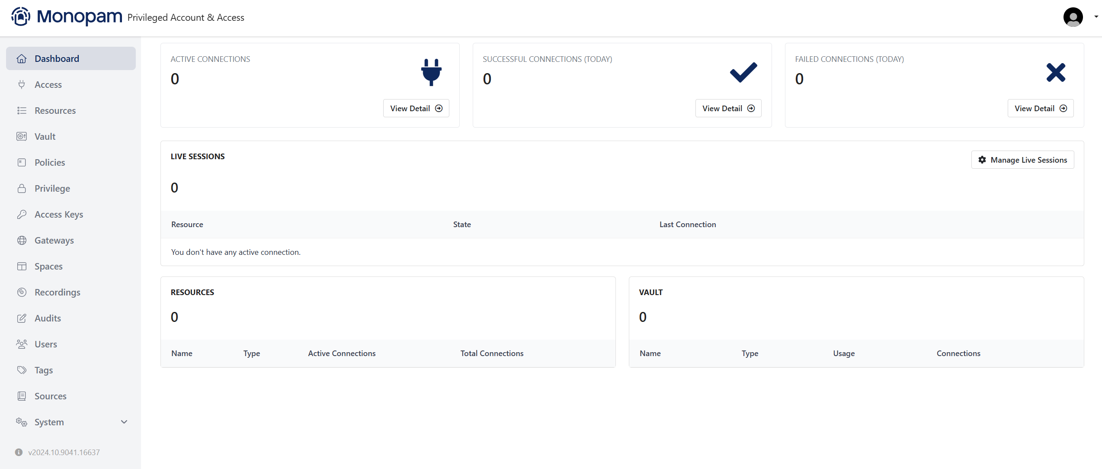Click the Privilege lock icon
This screenshot has height=469, width=1102.
click(x=22, y=189)
